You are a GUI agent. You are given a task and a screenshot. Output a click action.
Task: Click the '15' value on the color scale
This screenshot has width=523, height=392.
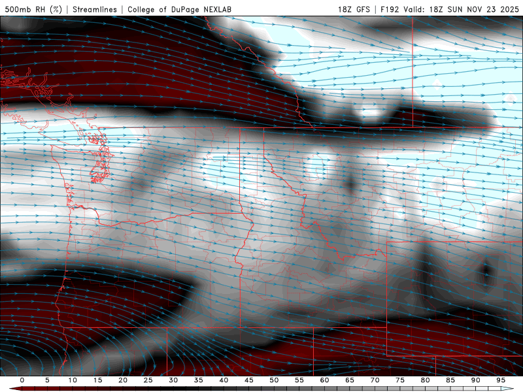(97, 380)
